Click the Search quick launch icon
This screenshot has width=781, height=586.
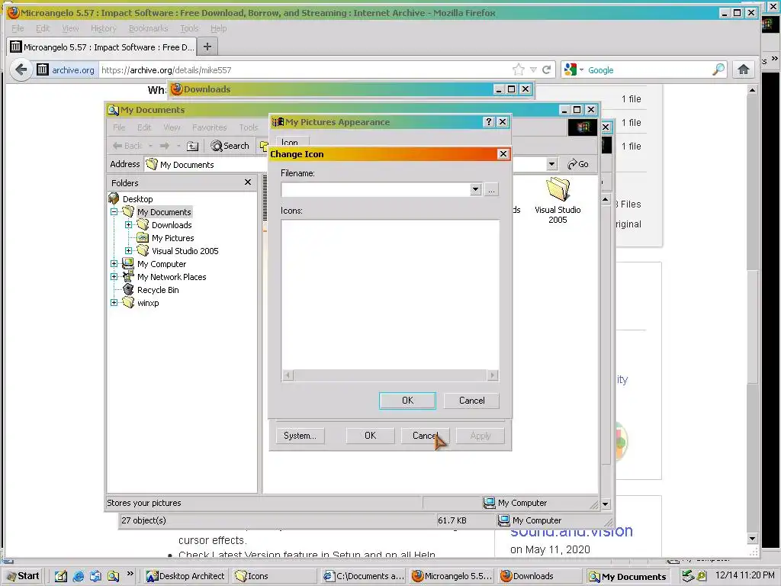click(x=113, y=576)
